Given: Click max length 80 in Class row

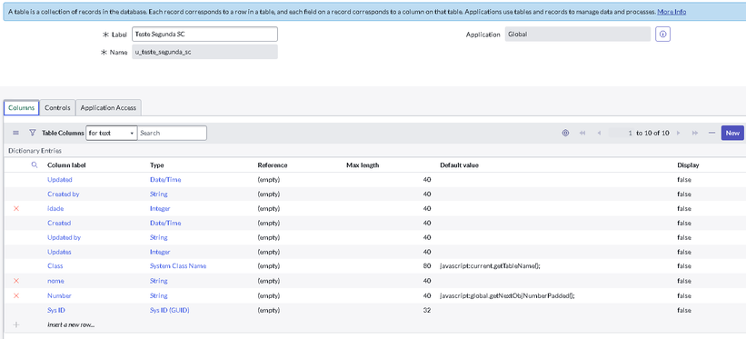Looking at the screenshot, I should [427, 265].
